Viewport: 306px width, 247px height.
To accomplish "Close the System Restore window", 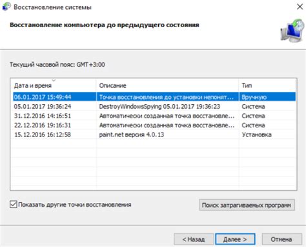I will (x=300, y=6).
